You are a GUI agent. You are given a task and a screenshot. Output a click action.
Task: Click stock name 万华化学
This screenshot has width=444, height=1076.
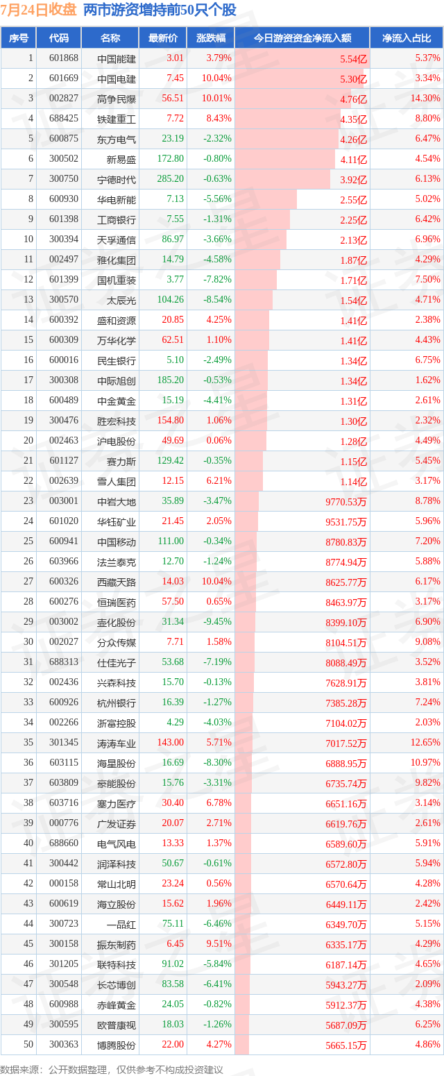[x=117, y=340]
